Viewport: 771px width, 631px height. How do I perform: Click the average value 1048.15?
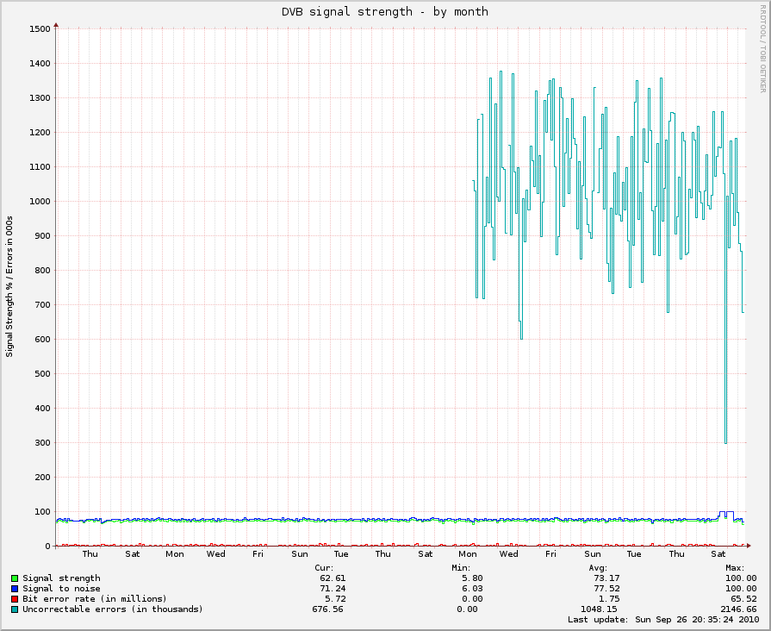click(x=599, y=609)
